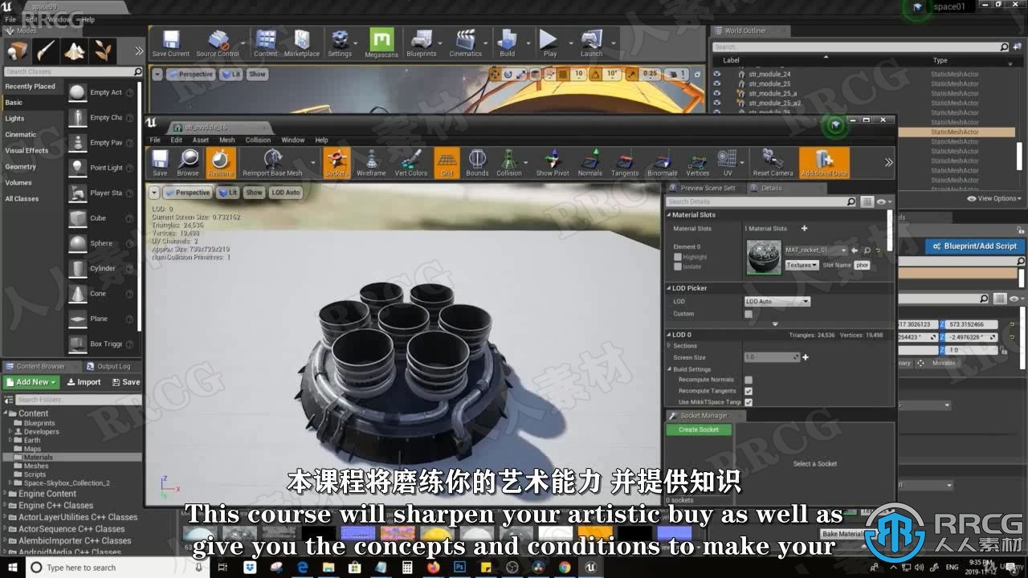Open Megascans from the main toolbar
The width and height of the screenshot is (1028, 578).
click(x=381, y=43)
